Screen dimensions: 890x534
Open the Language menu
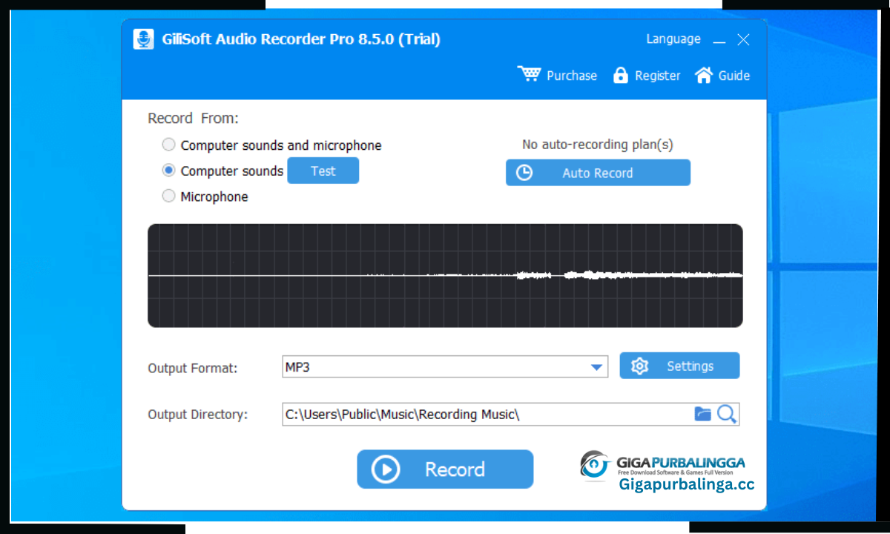click(673, 39)
